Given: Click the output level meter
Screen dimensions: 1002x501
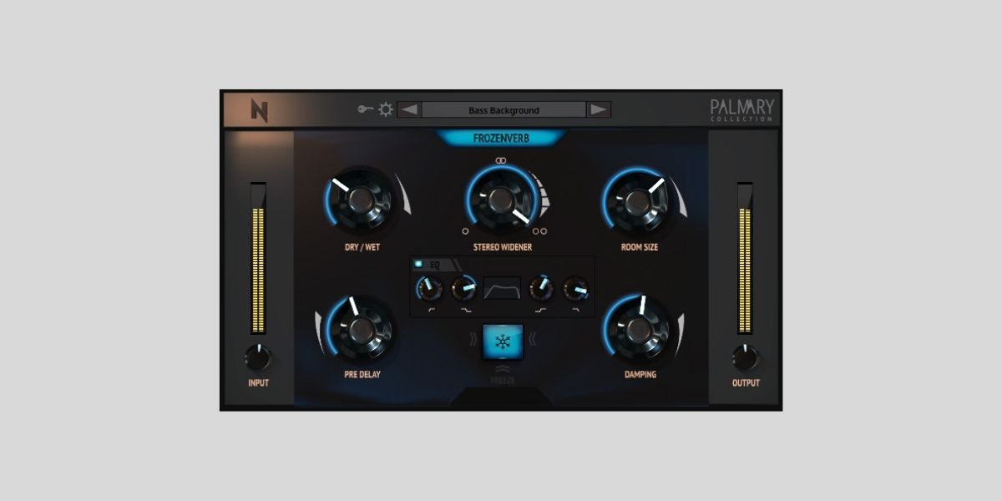Looking at the screenshot, I should pos(745,259).
